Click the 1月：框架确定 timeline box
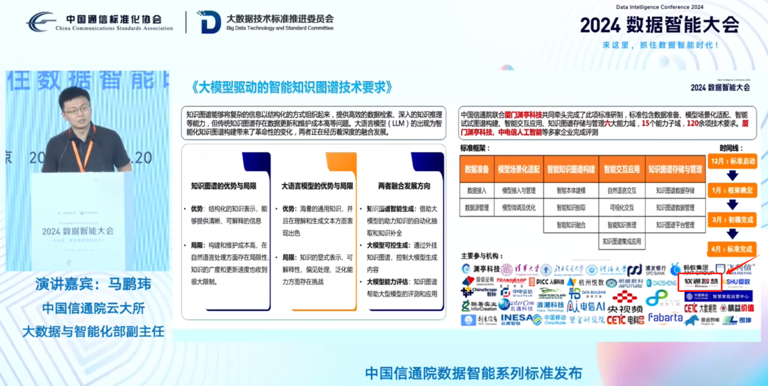 pos(732,190)
